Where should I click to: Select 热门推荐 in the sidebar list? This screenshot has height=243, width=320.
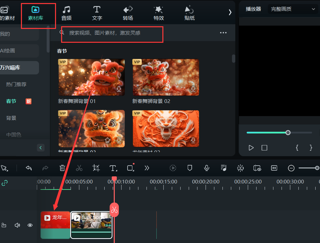coord(16,84)
